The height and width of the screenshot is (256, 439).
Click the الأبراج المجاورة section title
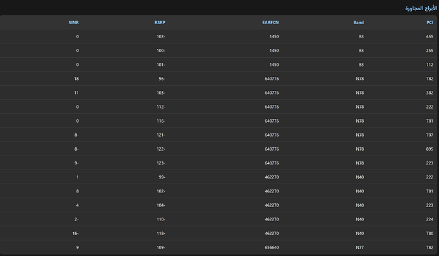tap(419, 8)
